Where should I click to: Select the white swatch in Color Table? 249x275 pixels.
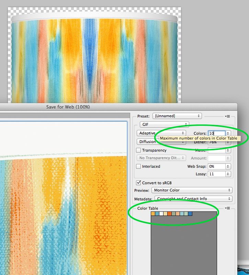tap(161, 214)
